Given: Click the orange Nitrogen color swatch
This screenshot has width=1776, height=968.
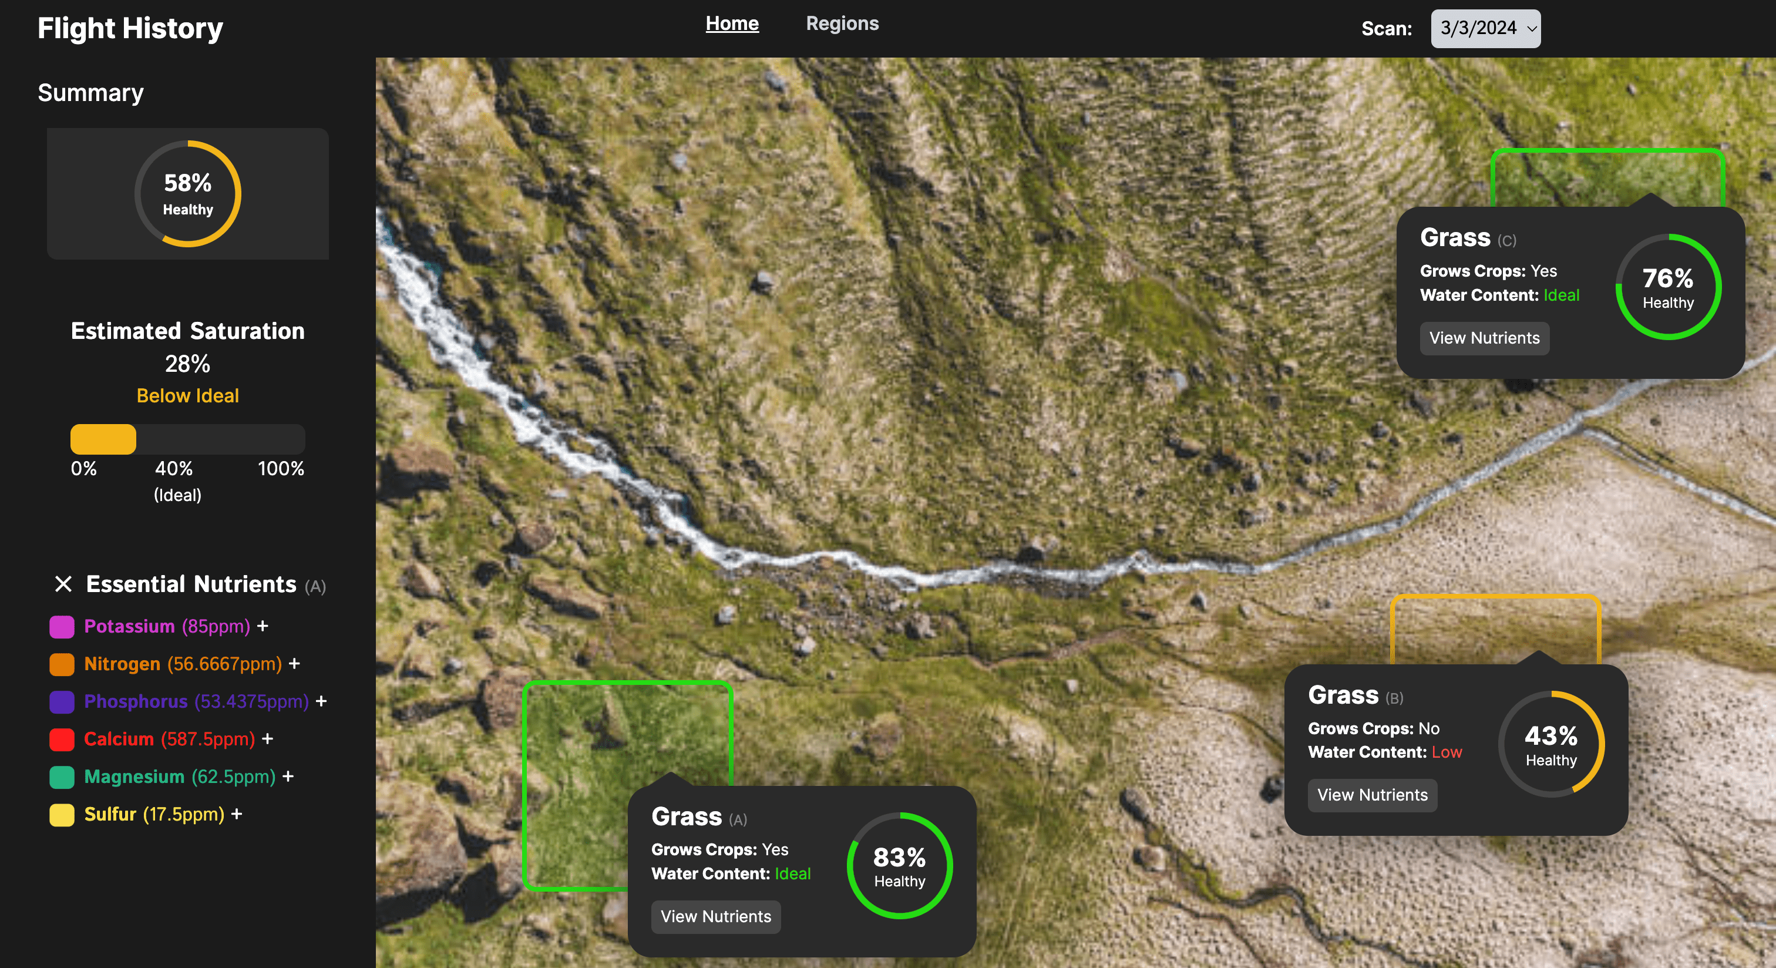Looking at the screenshot, I should click(x=62, y=664).
